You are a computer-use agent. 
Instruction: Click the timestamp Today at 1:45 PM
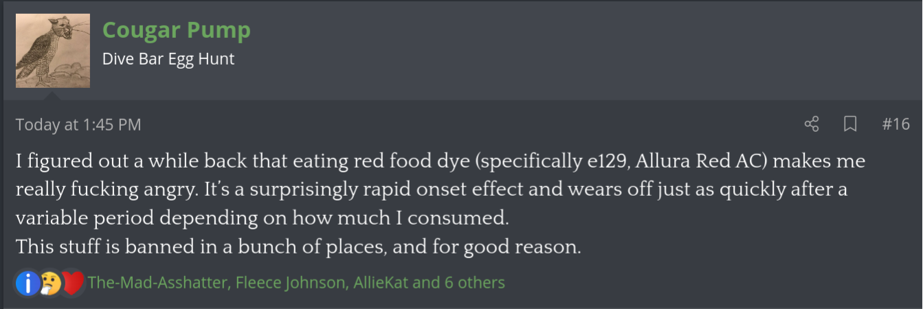(78, 125)
